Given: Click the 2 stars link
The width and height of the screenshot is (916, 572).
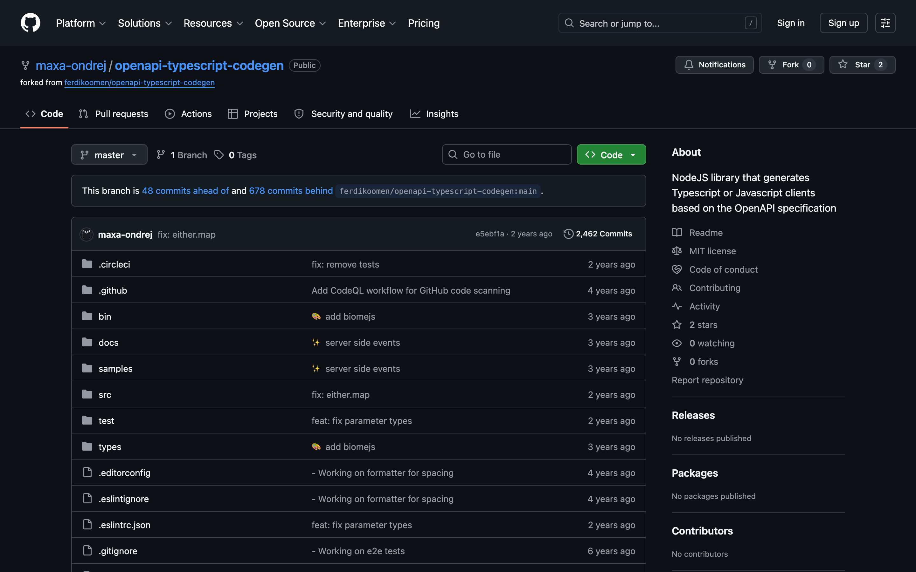Looking at the screenshot, I should (x=703, y=325).
